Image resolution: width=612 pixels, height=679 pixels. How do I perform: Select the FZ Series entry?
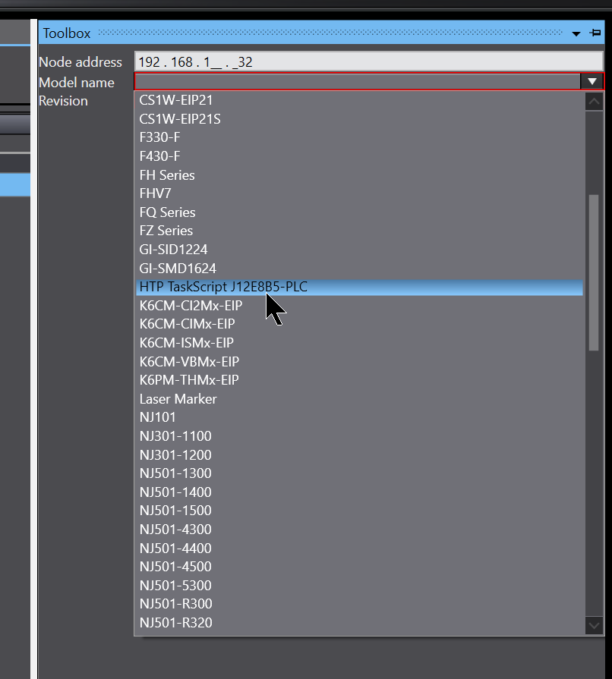tap(359, 231)
